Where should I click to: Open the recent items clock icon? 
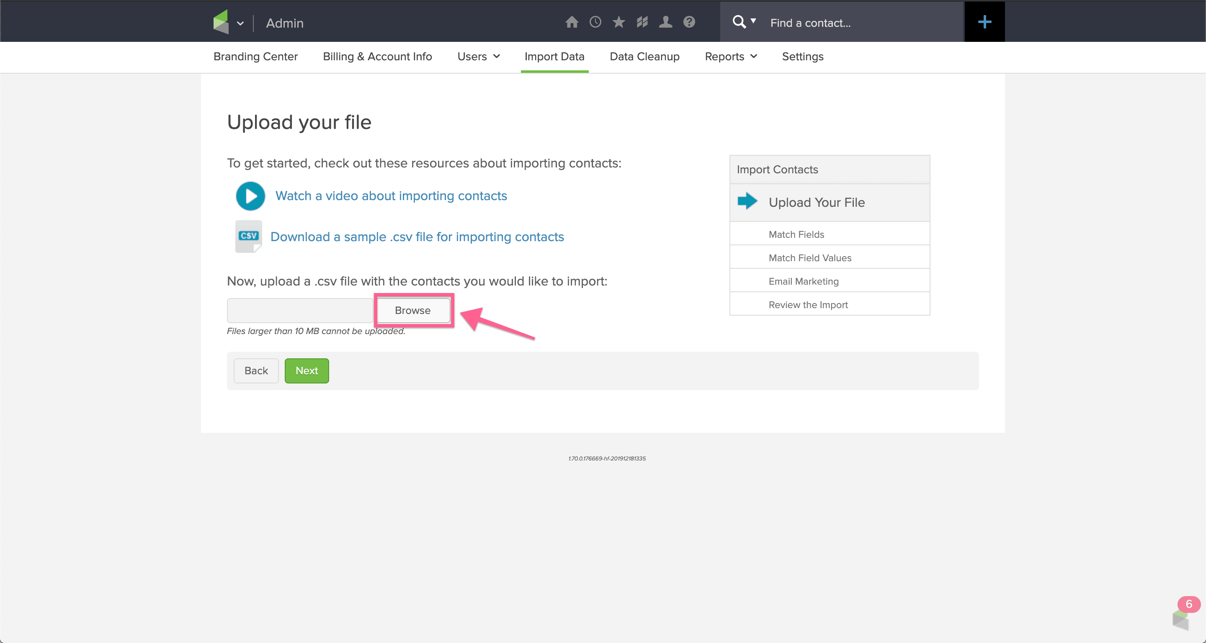(x=595, y=22)
